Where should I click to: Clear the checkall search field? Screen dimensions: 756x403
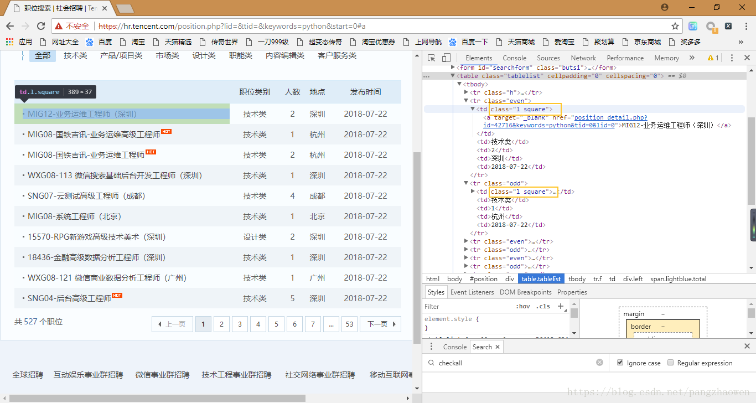tap(599, 363)
